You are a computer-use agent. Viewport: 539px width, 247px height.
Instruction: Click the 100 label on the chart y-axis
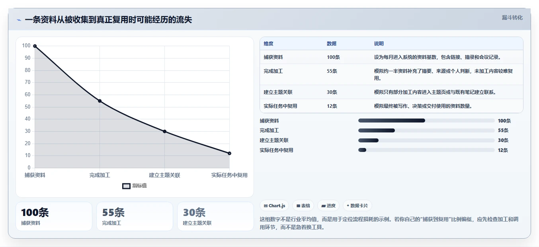click(26, 46)
